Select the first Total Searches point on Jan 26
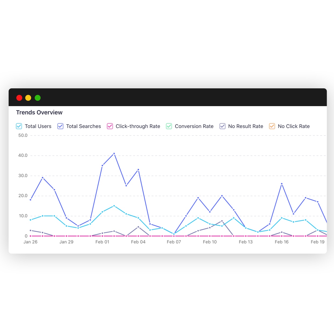Viewport: 334px width, 334px height. point(30,200)
